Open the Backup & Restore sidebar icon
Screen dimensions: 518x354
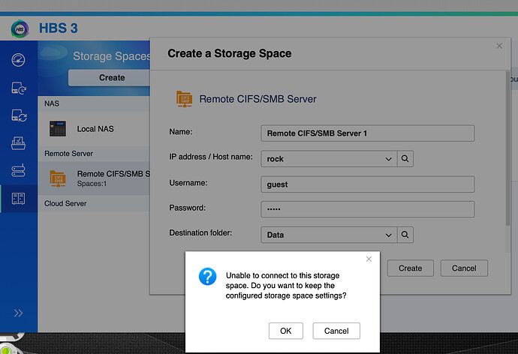(18, 88)
